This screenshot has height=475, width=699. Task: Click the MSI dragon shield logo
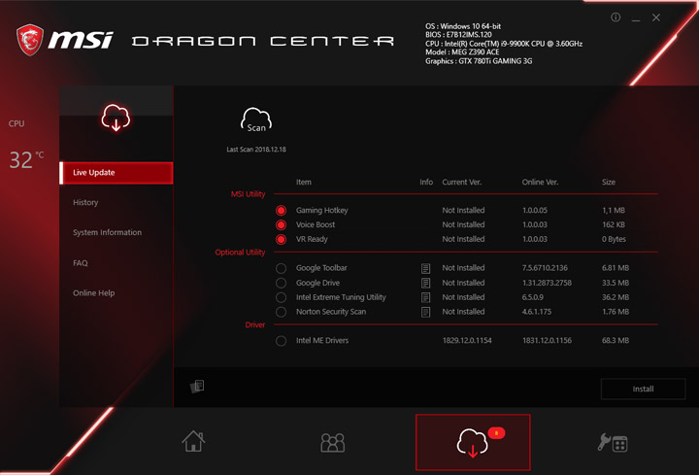[x=30, y=40]
